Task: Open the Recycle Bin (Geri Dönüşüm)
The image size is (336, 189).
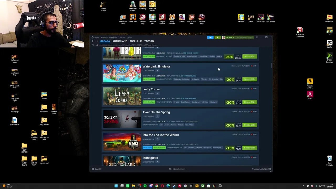Action: pyautogui.click(x=330, y=161)
